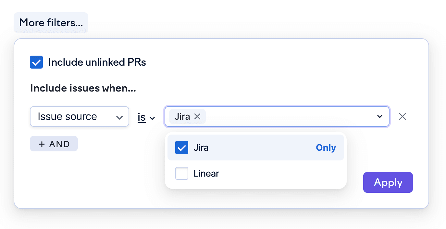Image resolution: width=446 pixels, height=229 pixels.
Task: Change the 'is' comparison operator
Action: pyautogui.click(x=142, y=117)
